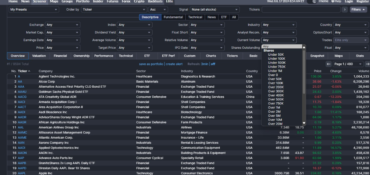
Task: Open the Order by Ticker dropdown
Action: (x=113, y=9)
